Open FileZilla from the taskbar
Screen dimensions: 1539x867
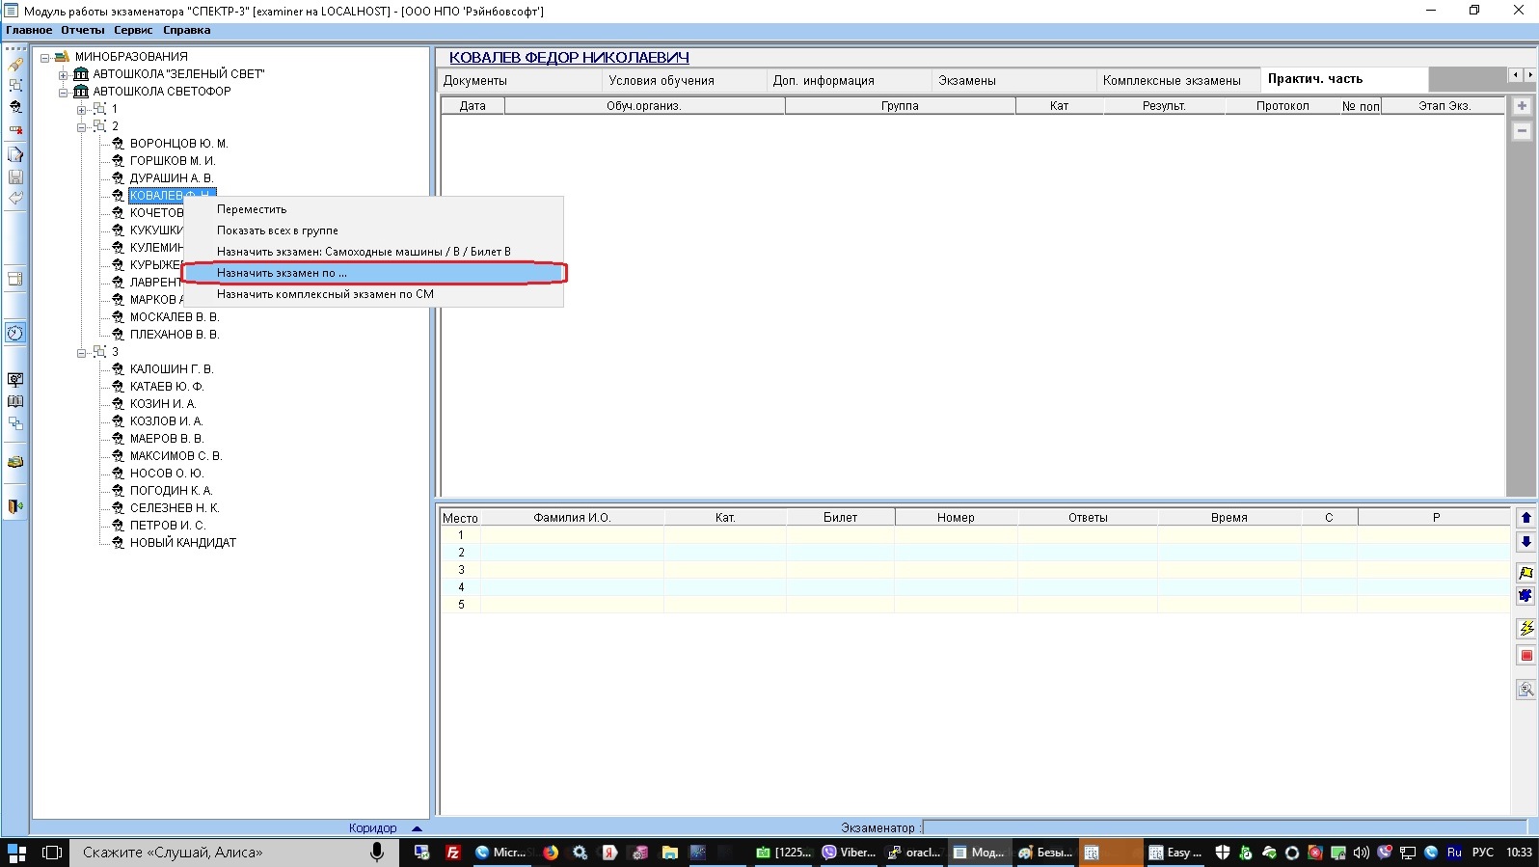coord(453,853)
